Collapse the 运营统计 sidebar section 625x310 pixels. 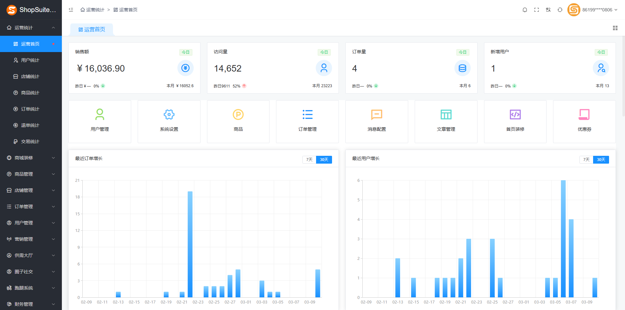(31, 28)
